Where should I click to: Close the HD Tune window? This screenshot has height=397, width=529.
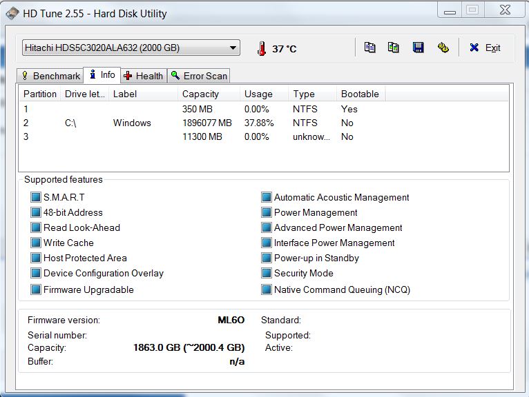pyautogui.click(x=505, y=10)
